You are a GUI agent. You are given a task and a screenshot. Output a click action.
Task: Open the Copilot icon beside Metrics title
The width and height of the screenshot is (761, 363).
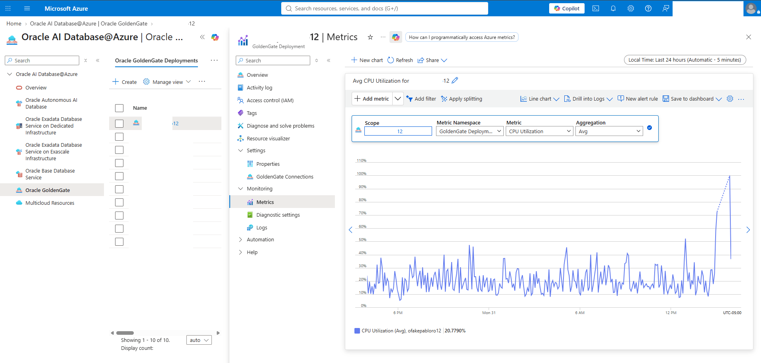(x=396, y=37)
